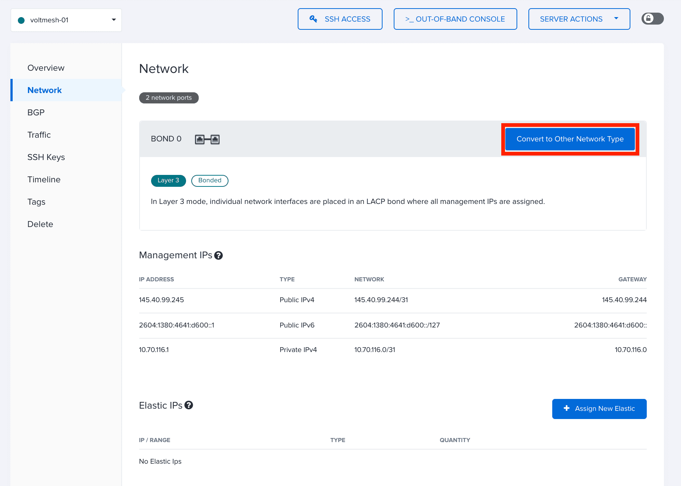Viewport: 681px width, 486px height.
Task: Open the voltmesh-01 server dropdown
Action: click(66, 20)
